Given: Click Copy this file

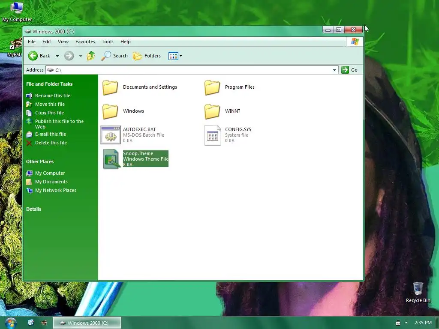Looking at the screenshot, I should point(50,113).
